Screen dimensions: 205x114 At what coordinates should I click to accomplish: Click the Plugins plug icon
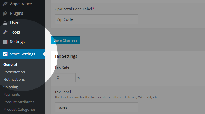tap(5, 13)
